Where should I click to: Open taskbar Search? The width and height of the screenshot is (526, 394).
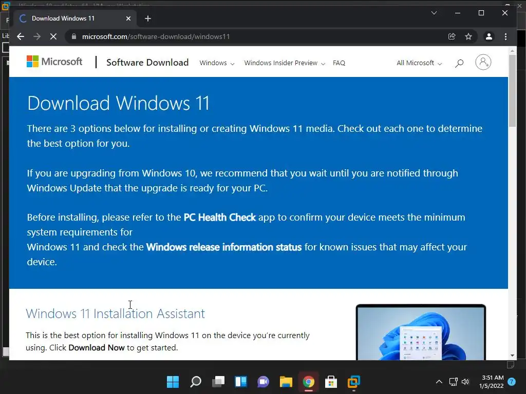coord(196,382)
